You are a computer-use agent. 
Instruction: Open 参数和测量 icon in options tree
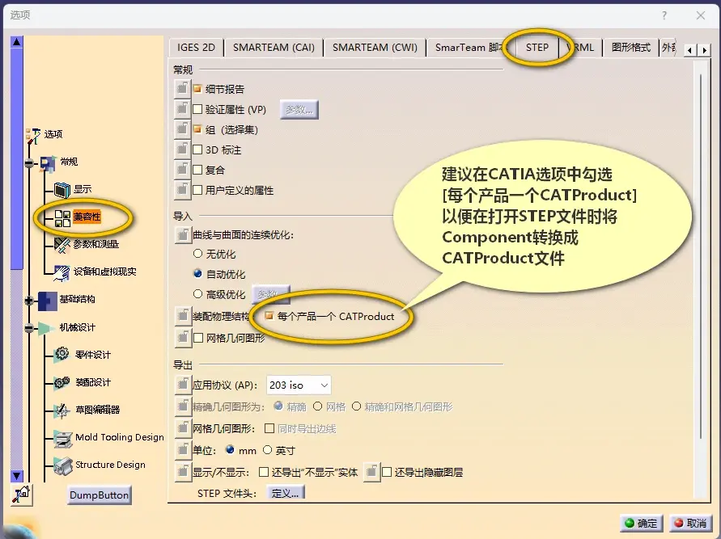62,244
